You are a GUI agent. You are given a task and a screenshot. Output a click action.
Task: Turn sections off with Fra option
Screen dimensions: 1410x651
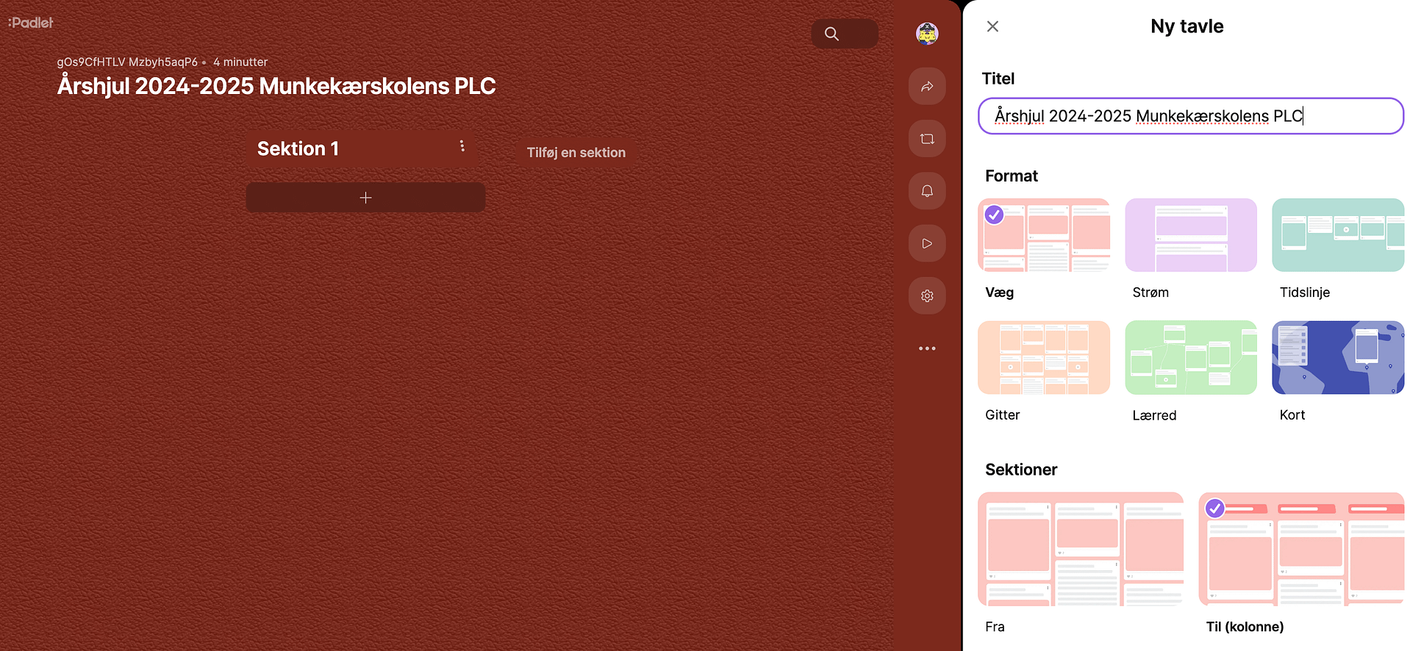pos(1080,549)
